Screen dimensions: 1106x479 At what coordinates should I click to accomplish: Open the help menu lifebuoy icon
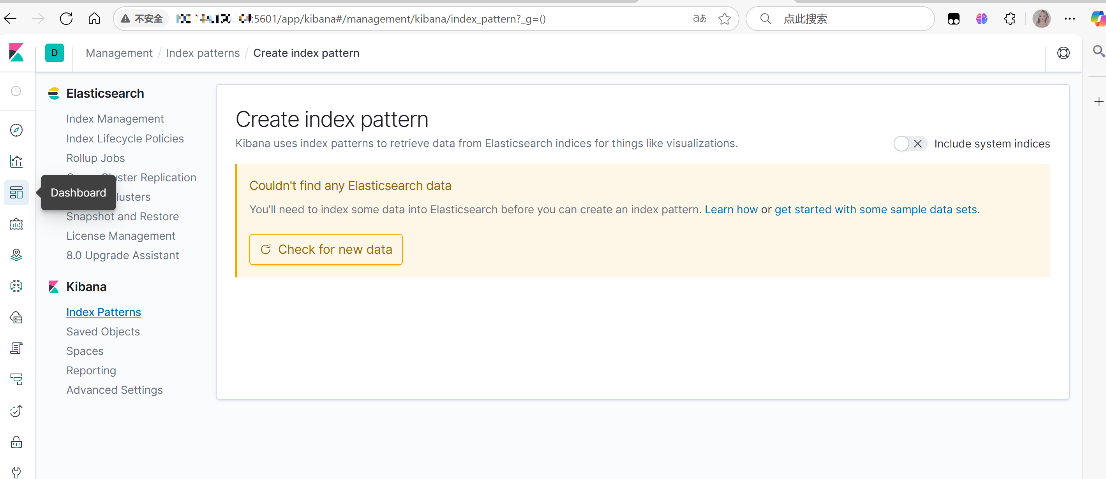point(1063,53)
